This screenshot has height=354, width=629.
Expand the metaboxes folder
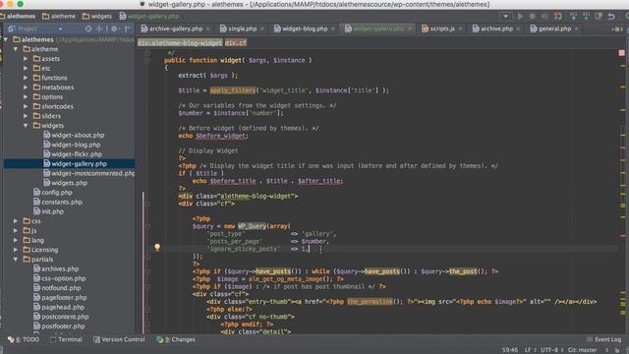point(26,88)
